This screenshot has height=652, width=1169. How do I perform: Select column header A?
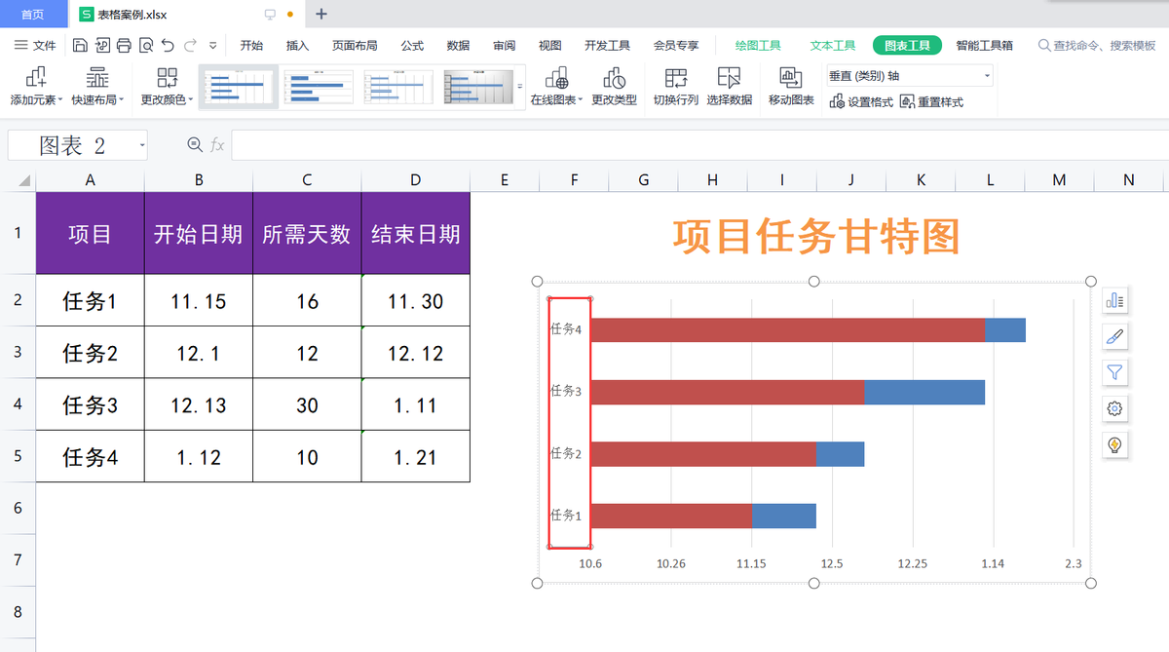pos(91,180)
